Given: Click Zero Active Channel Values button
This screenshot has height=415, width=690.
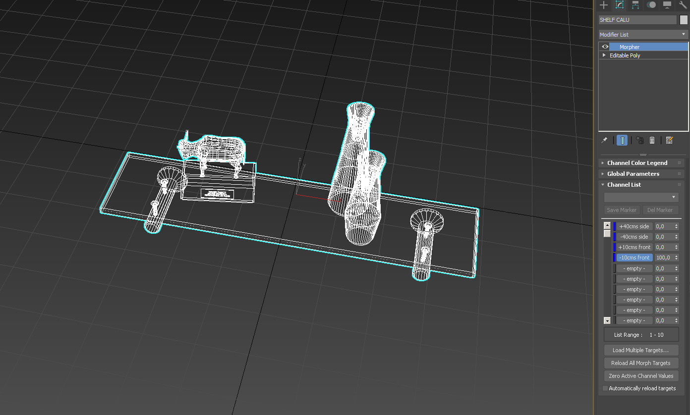Looking at the screenshot, I should pyautogui.click(x=641, y=376).
